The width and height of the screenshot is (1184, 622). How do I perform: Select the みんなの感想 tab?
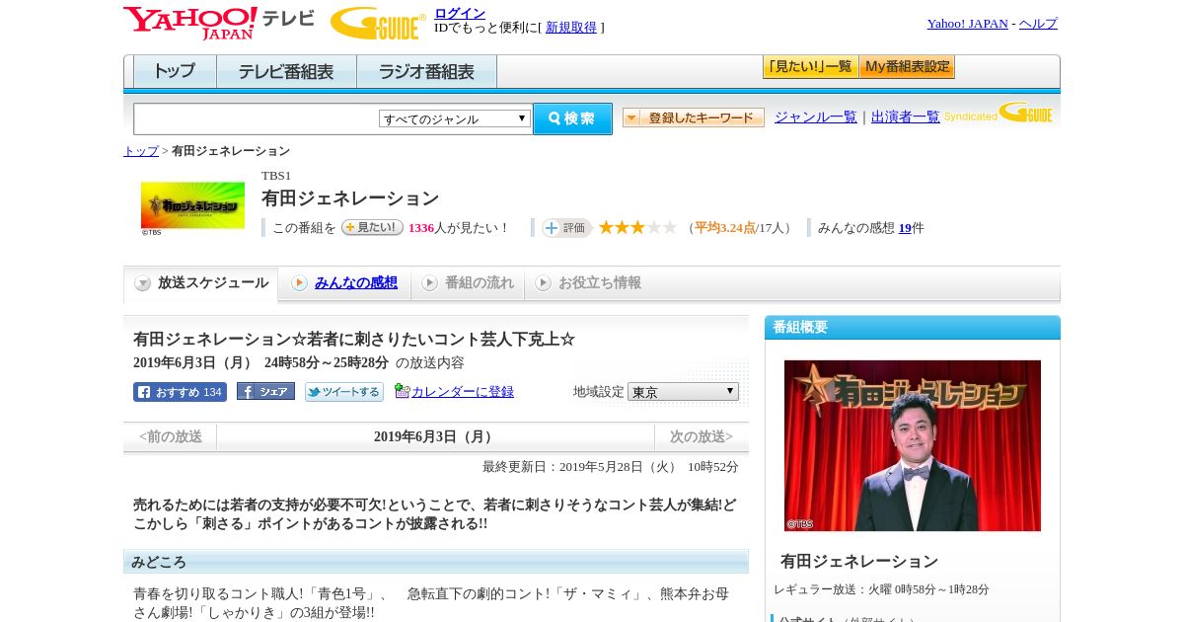coord(344,283)
